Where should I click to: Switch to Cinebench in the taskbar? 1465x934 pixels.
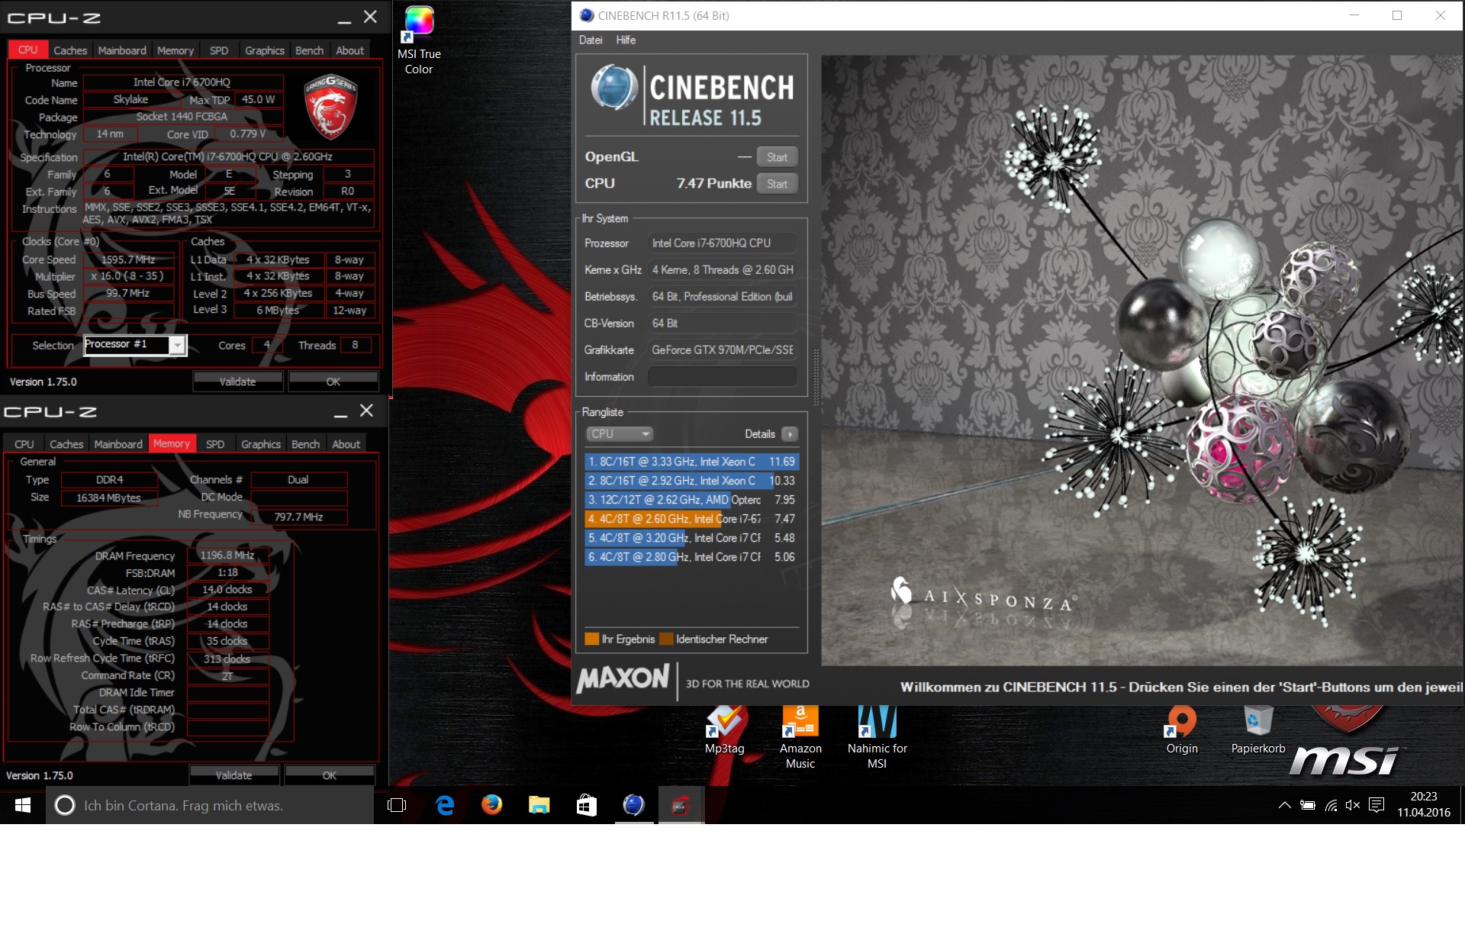634,805
